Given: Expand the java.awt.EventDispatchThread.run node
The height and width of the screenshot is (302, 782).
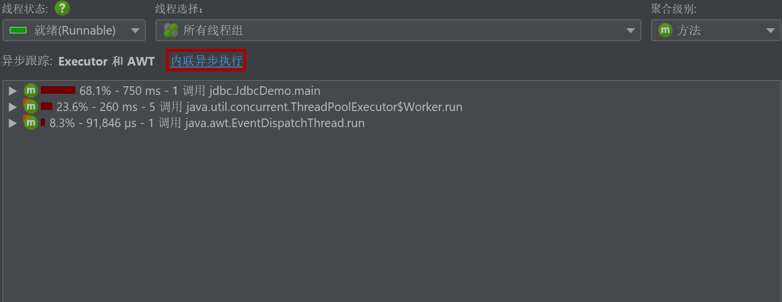Looking at the screenshot, I should [13, 123].
